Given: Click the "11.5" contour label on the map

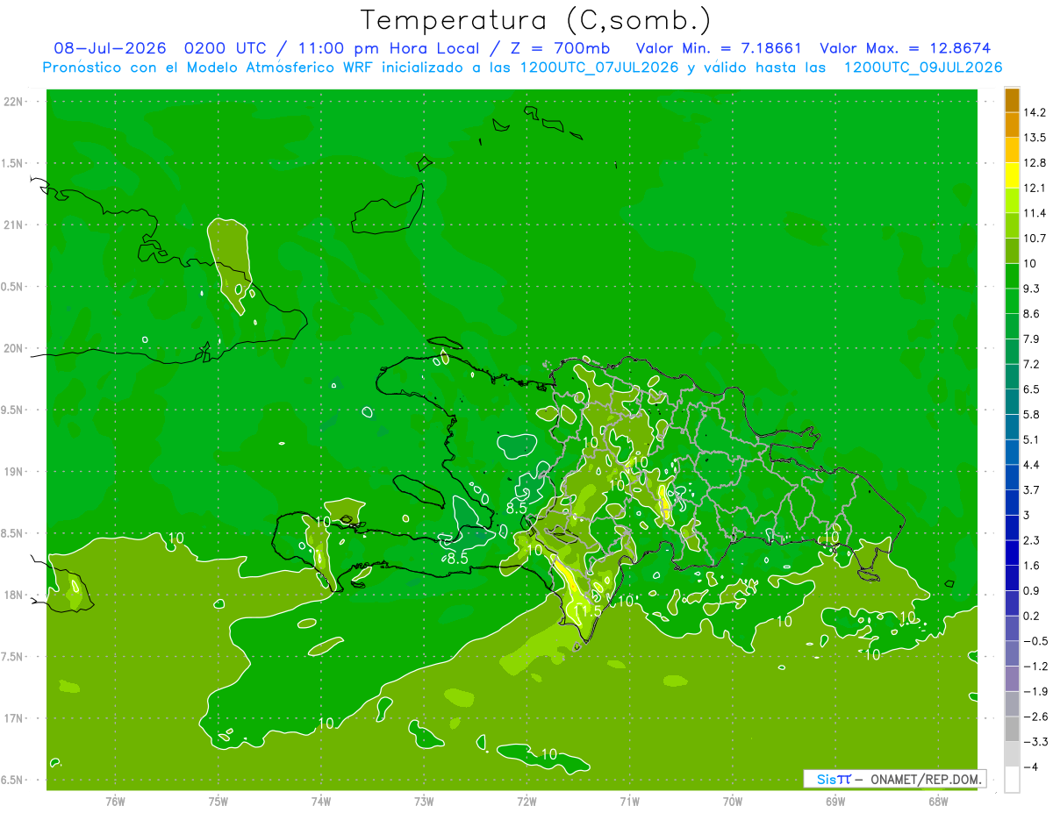Looking at the screenshot, I should [587, 611].
